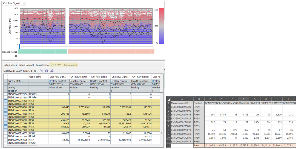Switch to the Setup Series tab
Screen dimensions: 298x149
10,65
